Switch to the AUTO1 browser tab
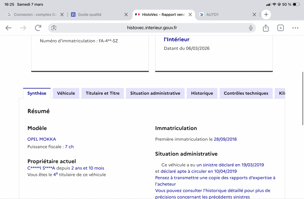Viewport: 304px width, 199px height. (x=223, y=15)
